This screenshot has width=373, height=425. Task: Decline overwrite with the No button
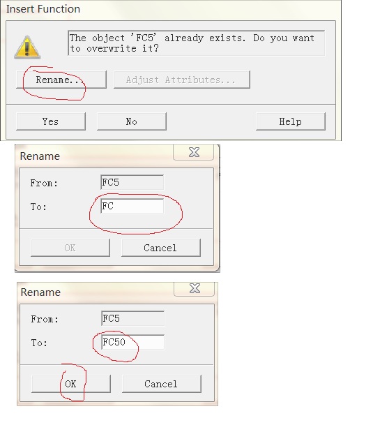(x=132, y=121)
